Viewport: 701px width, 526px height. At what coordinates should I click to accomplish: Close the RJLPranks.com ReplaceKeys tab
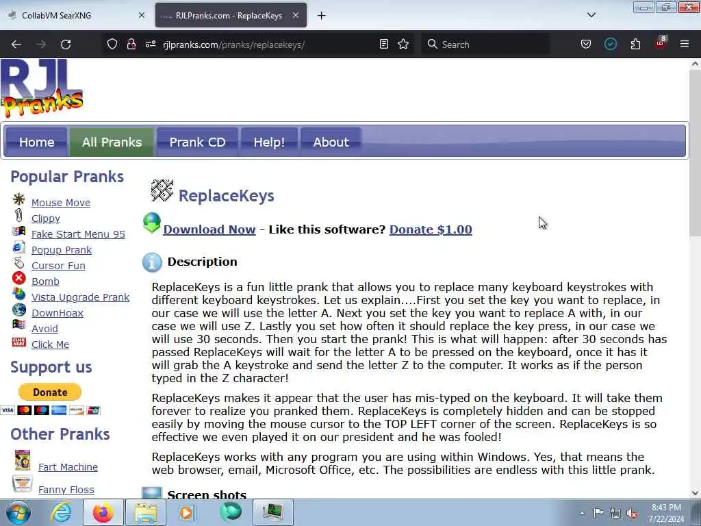[296, 15]
